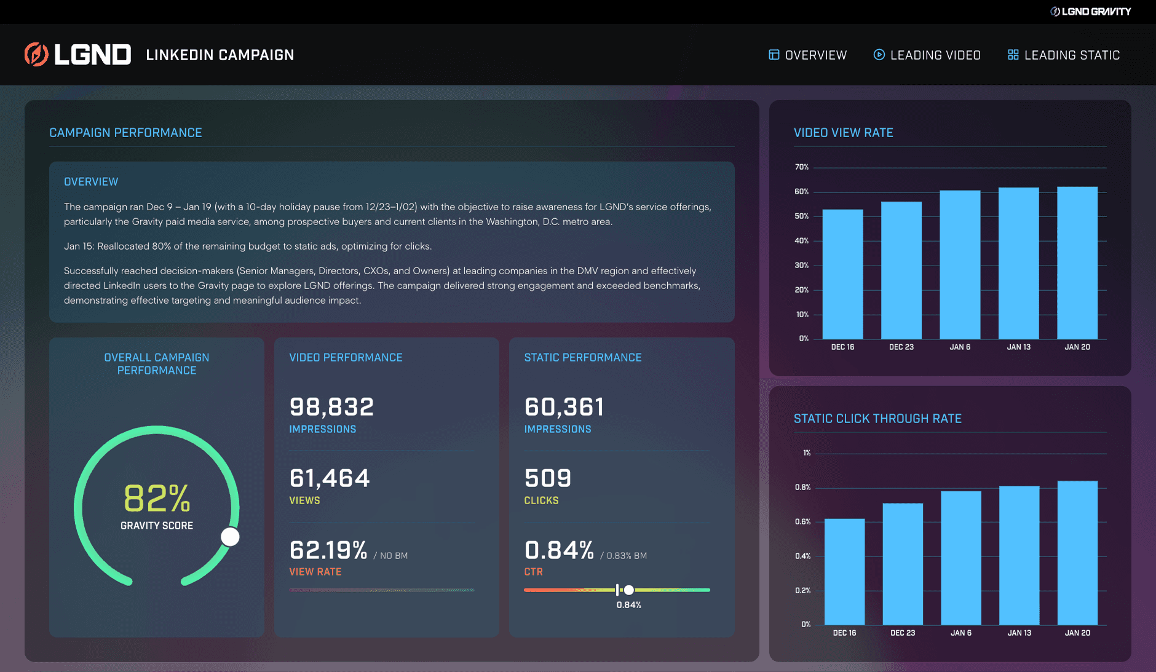Screen dimensions: 1156x672
Task: Click the 82% gravity score value
Action: pos(157,498)
